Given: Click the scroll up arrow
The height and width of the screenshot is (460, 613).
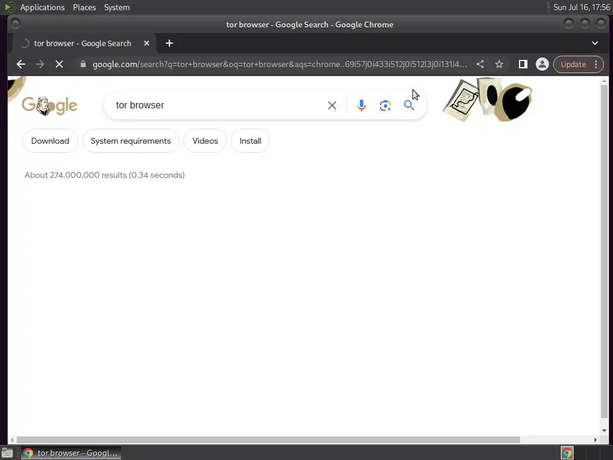Looking at the screenshot, I should pyautogui.click(x=604, y=81).
